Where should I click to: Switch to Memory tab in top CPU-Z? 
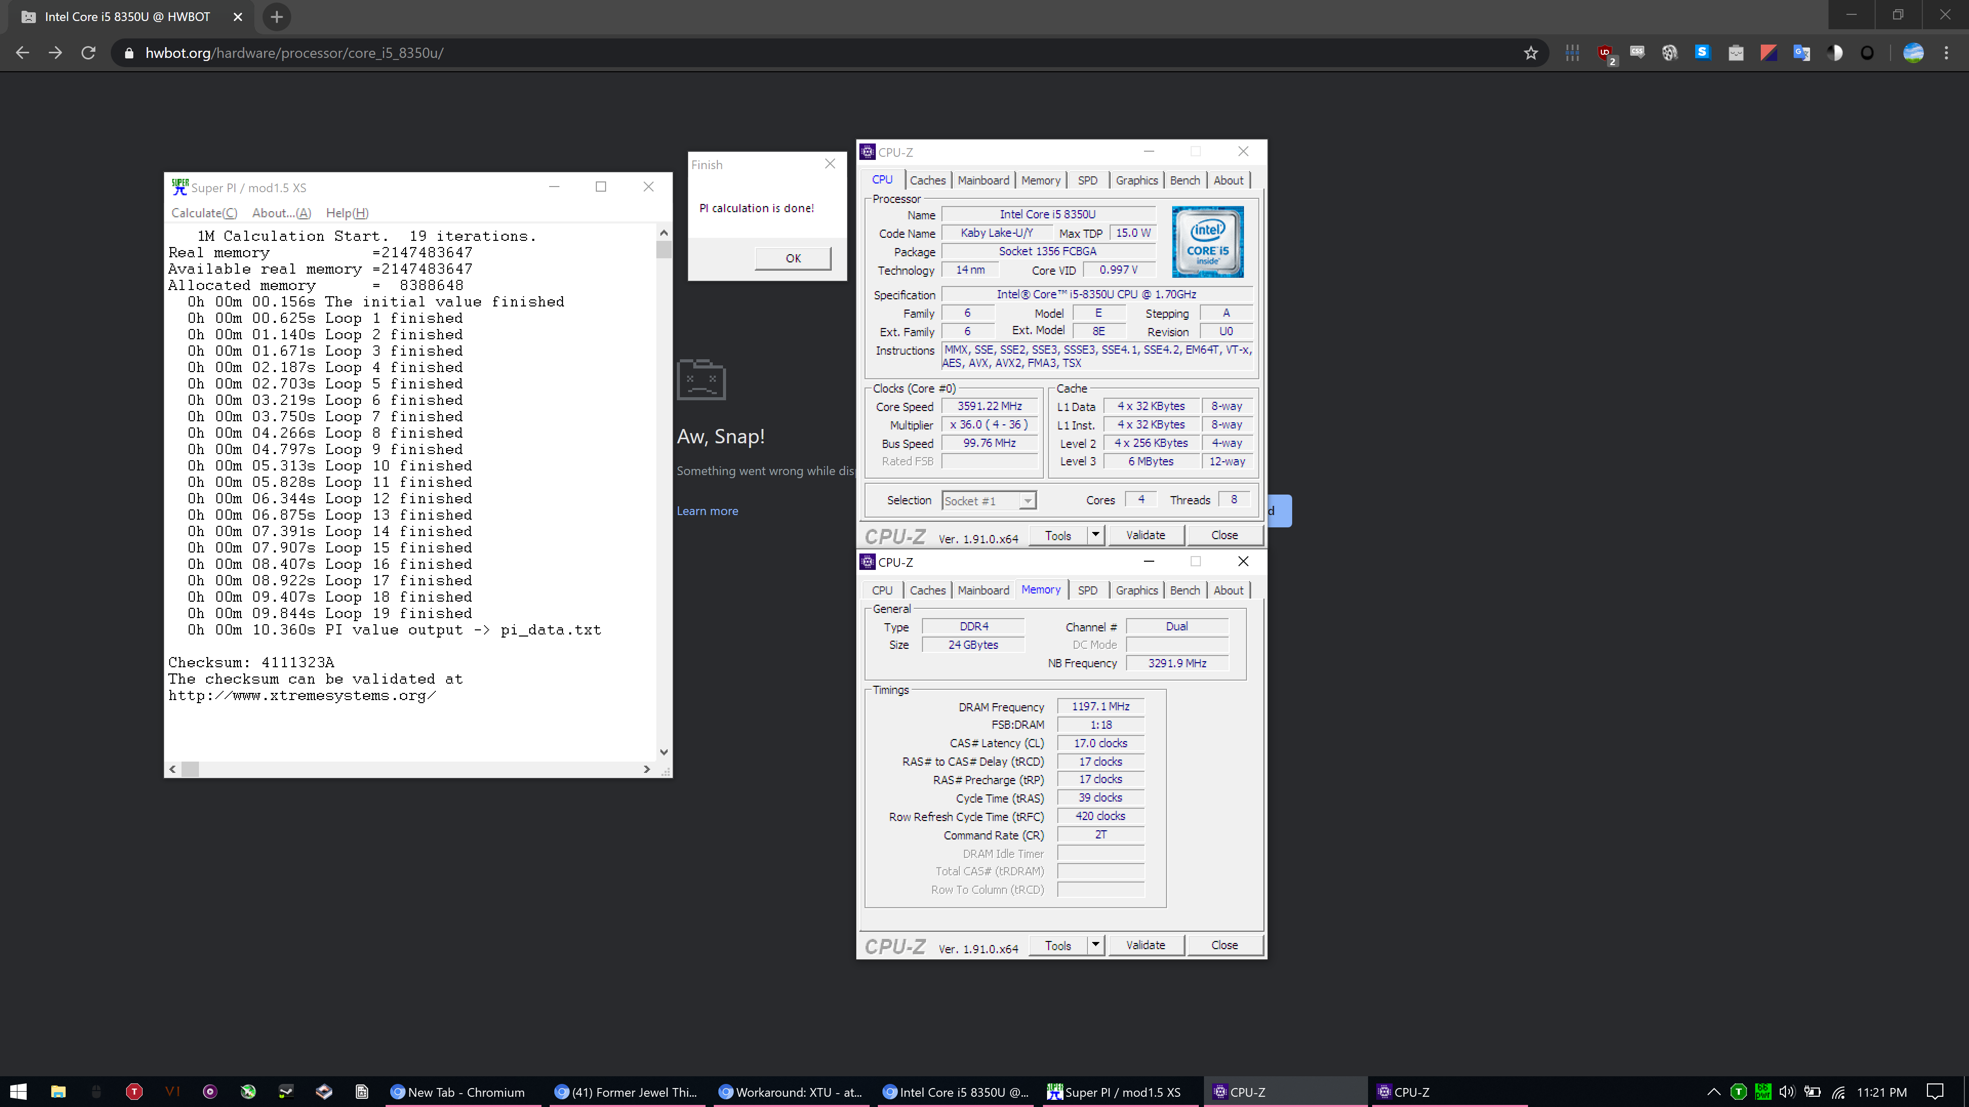tap(1040, 180)
